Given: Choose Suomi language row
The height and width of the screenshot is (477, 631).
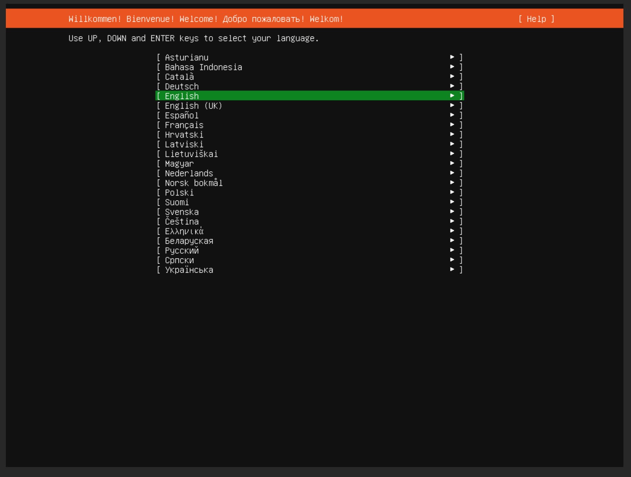Looking at the screenshot, I should pyautogui.click(x=309, y=202).
